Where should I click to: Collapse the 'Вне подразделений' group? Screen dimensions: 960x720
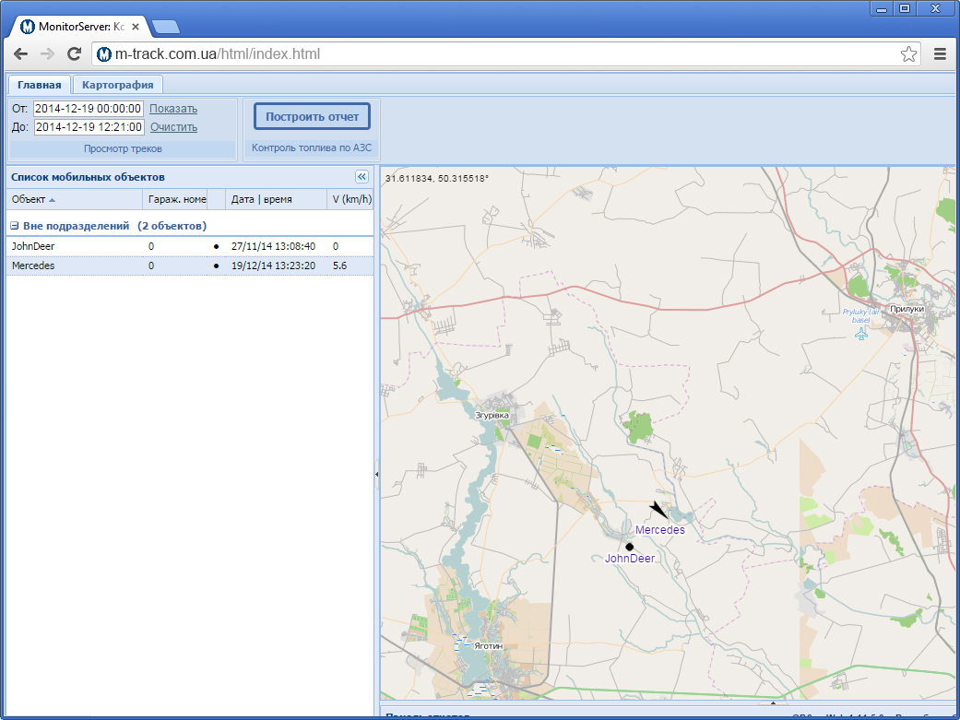[15, 226]
